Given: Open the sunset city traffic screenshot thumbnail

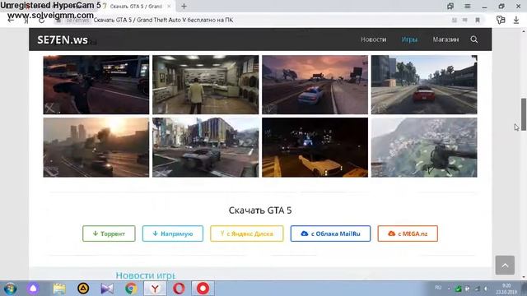Looking at the screenshot, I should pos(96,147).
